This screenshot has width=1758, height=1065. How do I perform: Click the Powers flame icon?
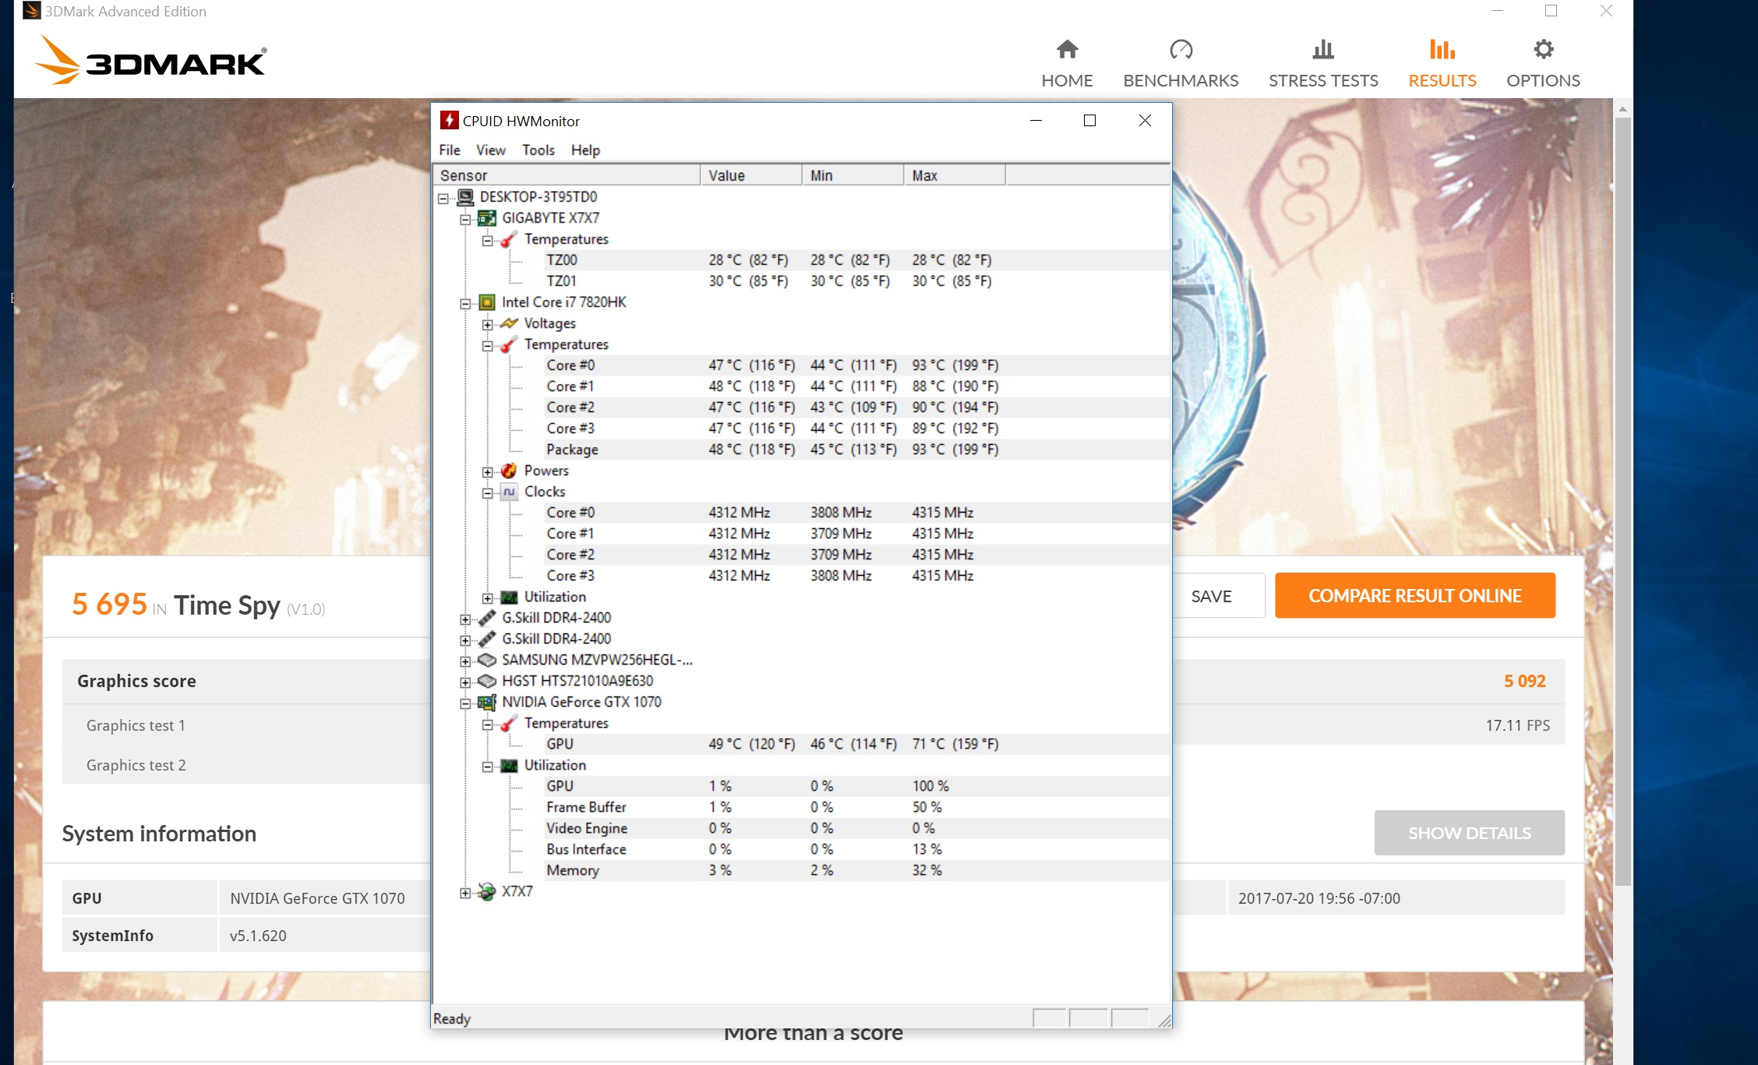[509, 470]
